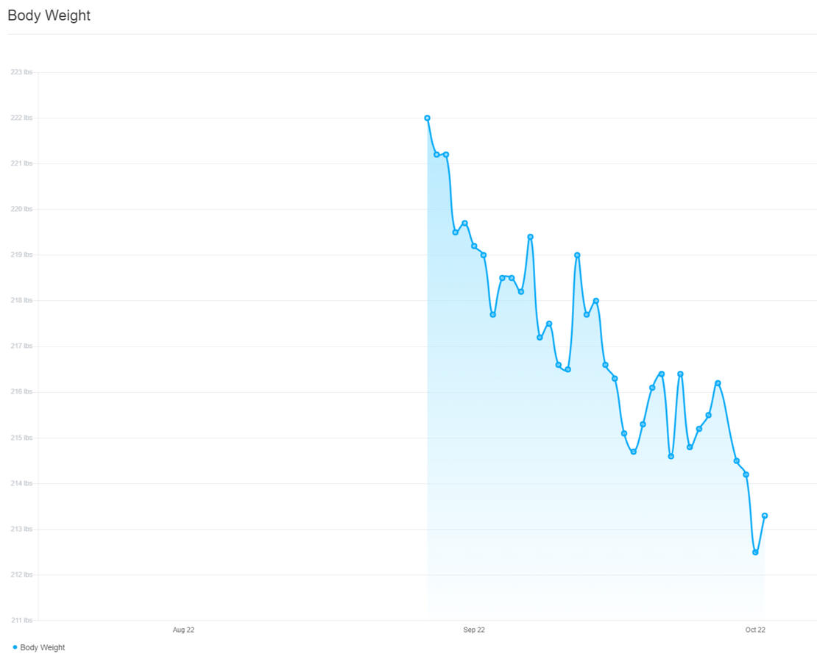Click the Oct 22 x-axis label
The width and height of the screenshot is (817, 662).
(755, 630)
